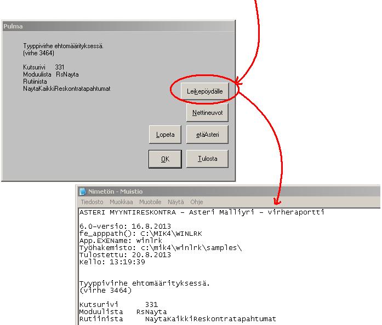Click '(virhe 3464)' line in Muistio
Screen dimensions: 382x325
(105, 291)
